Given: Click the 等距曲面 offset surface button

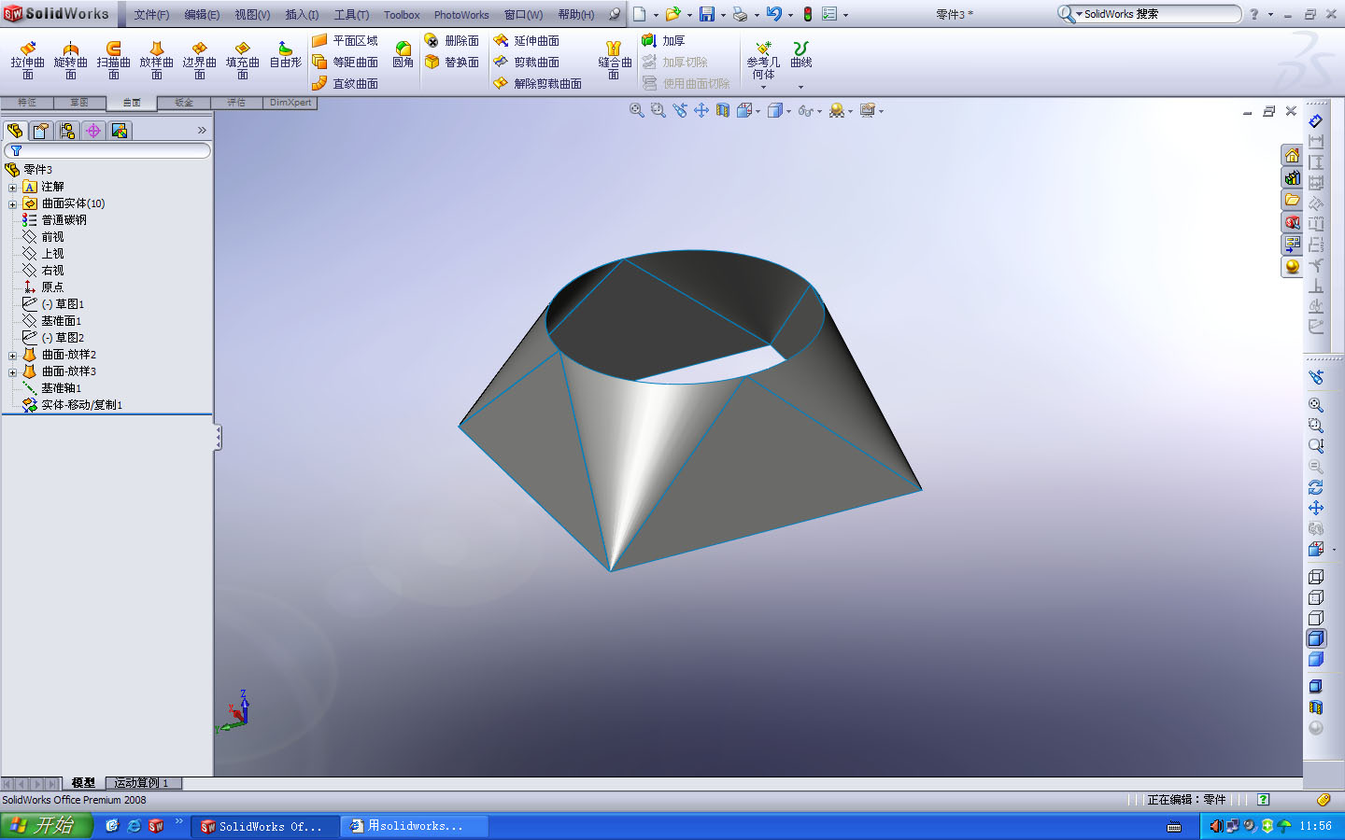Looking at the screenshot, I should 346,63.
